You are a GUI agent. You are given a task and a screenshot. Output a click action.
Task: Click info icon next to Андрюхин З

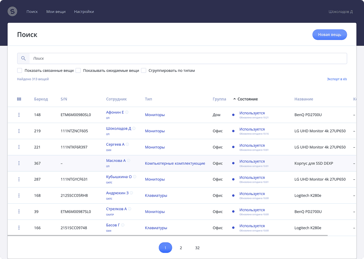pos(131,193)
